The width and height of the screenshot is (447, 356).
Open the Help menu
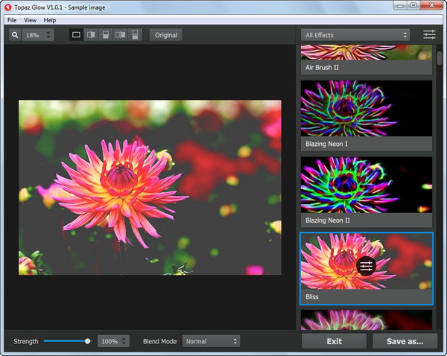(50, 20)
